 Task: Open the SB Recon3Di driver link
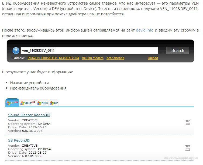[19, 140]
